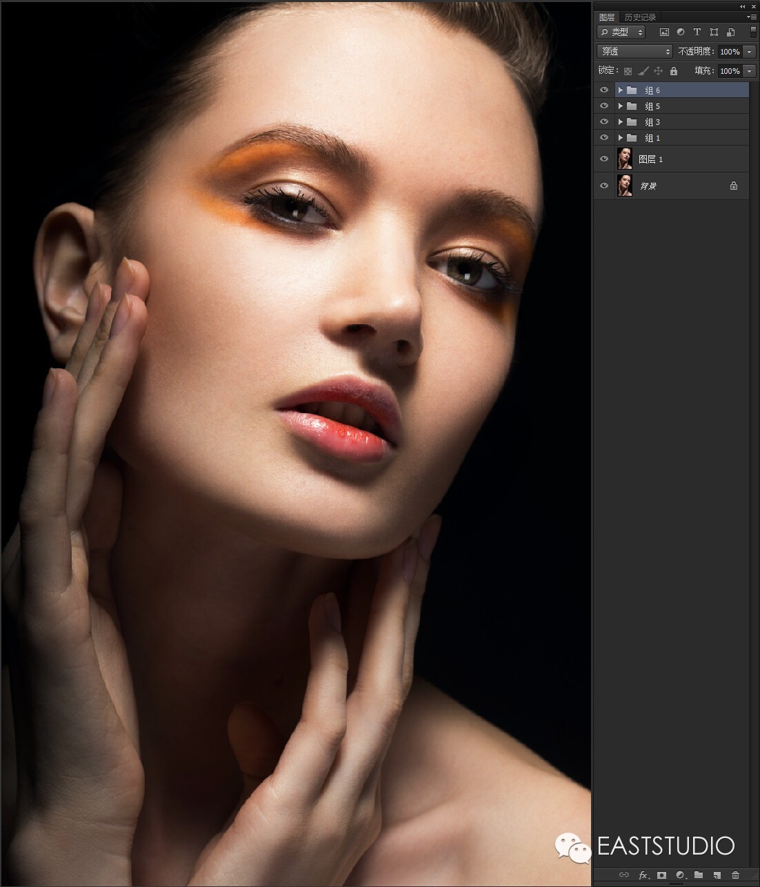Click the delete layer trash icon

click(x=735, y=875)
